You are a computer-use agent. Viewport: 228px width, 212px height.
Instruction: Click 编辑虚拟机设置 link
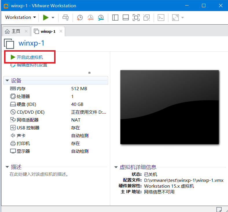[x=32, y=65]
